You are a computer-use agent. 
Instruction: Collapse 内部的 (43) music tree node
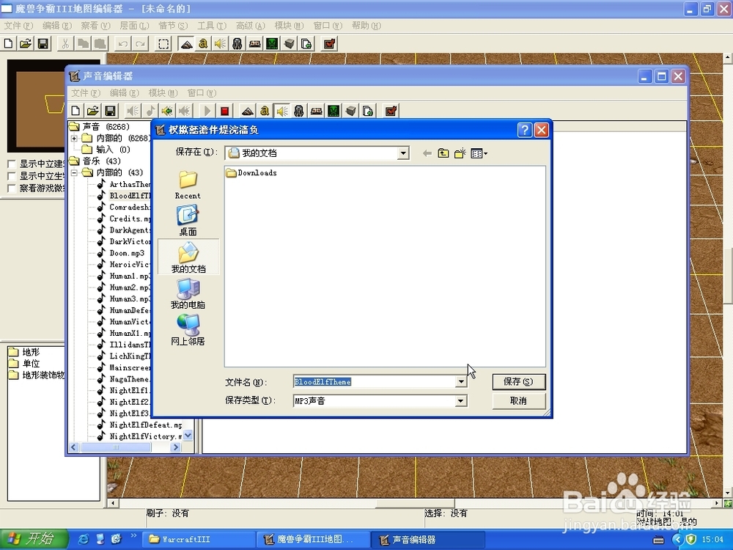click(74, 172)
